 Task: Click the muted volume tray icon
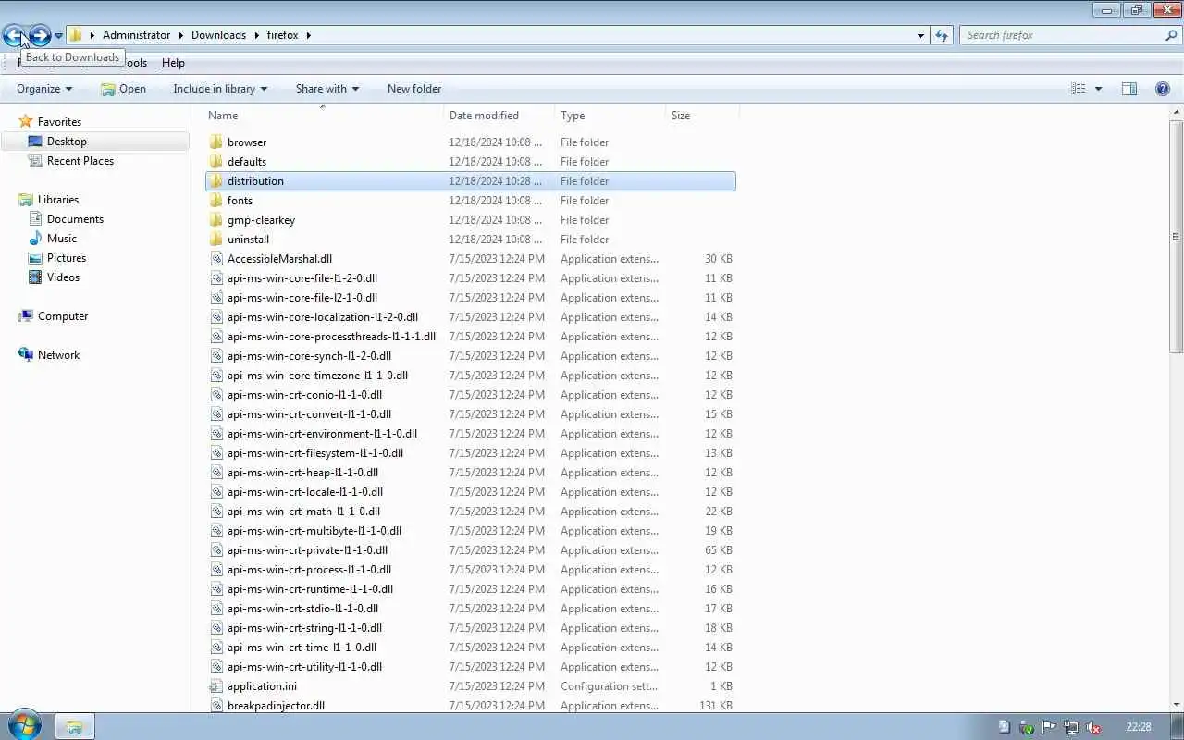coord(1093,728)
